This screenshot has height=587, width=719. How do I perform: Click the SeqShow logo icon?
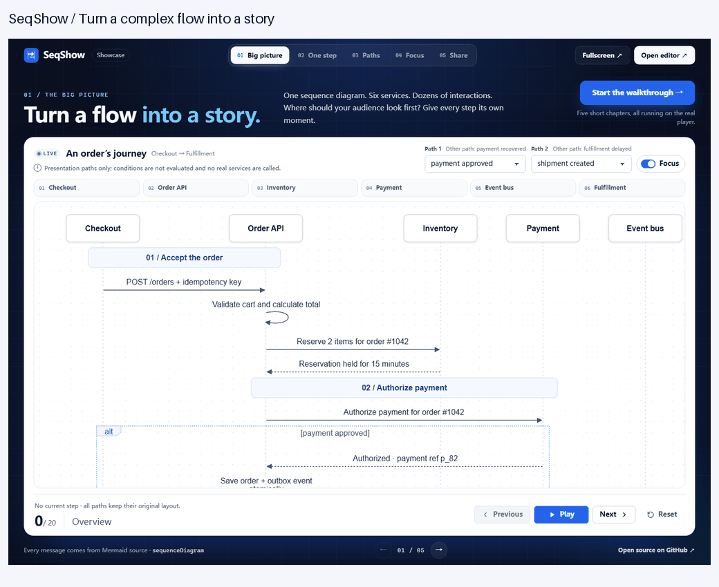[31, 55]
